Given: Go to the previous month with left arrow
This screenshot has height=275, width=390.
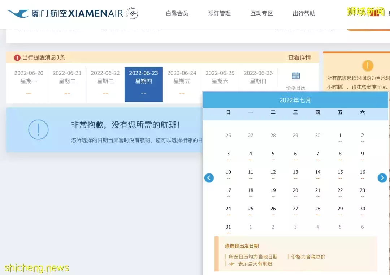Looking at the screenshot, I should [209, 178].
